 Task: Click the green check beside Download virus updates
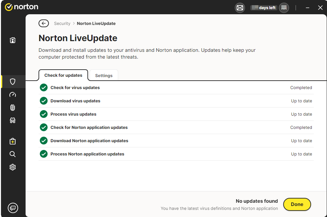tap(44, 101)
